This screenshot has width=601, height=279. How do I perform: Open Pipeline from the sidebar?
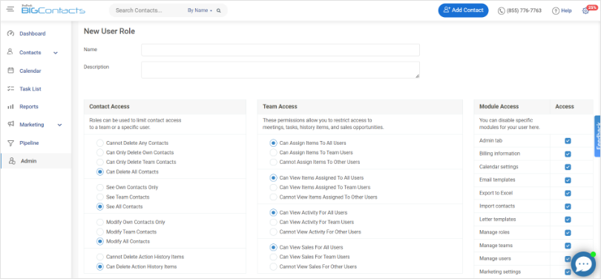coord(29,143)
